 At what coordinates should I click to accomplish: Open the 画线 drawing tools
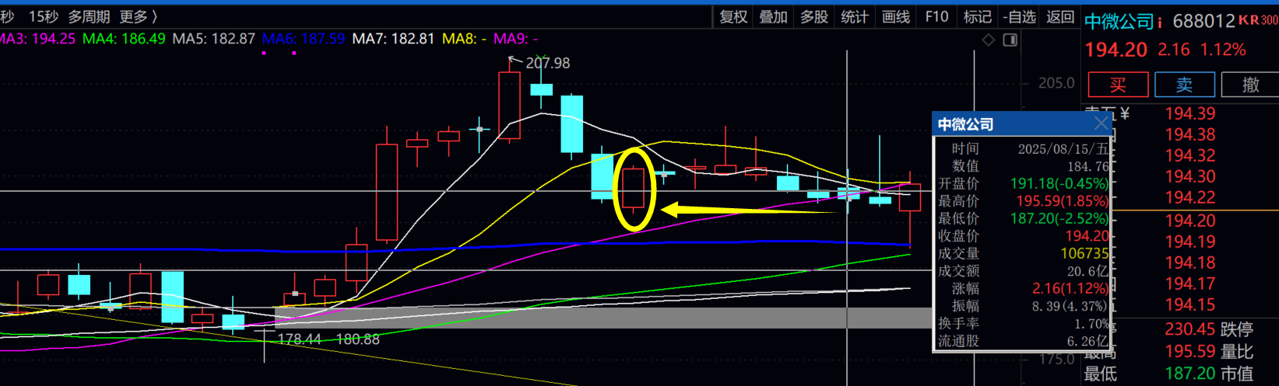click(x=896, y=16)
